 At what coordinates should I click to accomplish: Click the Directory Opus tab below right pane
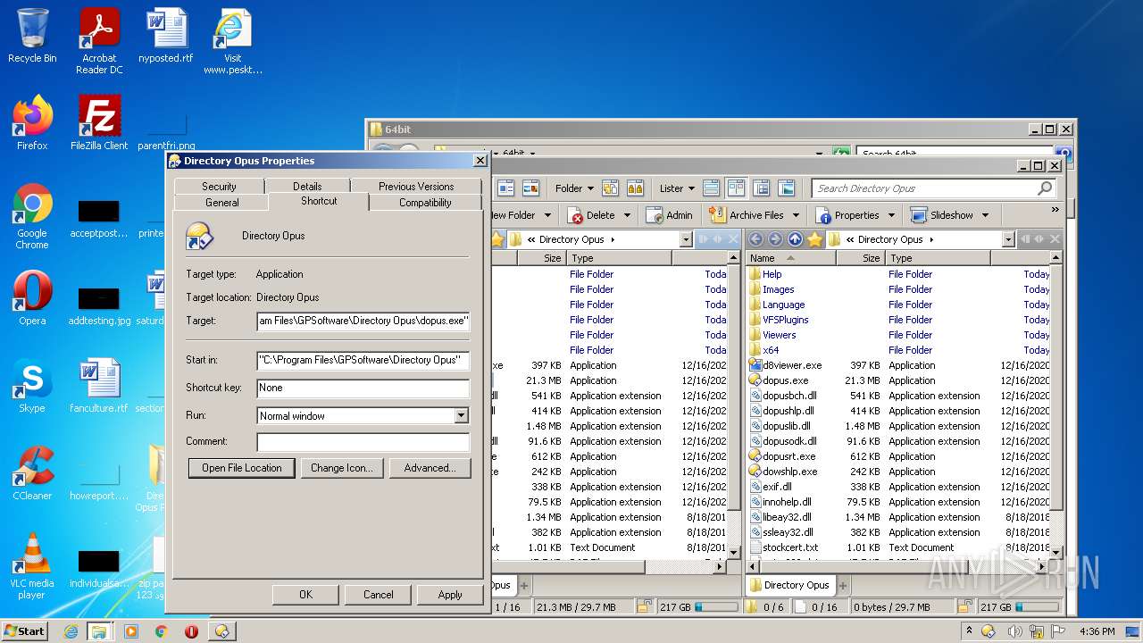pos(789,586)
